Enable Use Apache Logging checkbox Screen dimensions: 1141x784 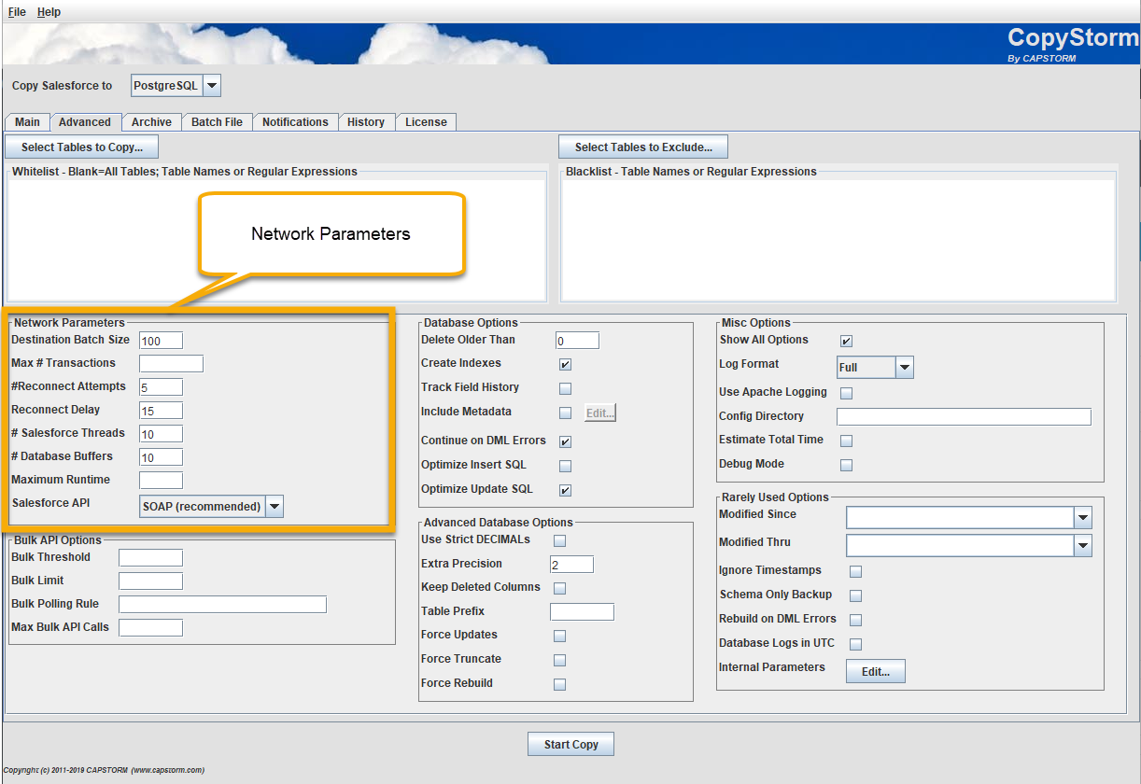(846, 393)
